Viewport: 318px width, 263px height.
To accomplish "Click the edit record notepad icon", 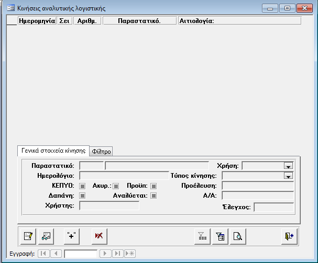I will pos(28,236).
